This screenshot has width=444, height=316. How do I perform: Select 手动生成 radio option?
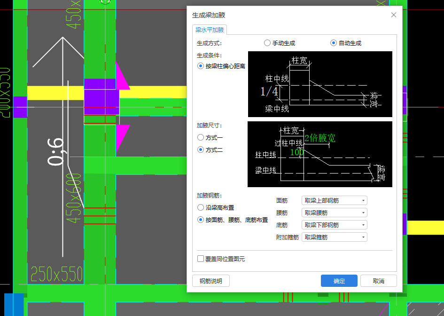280,43
